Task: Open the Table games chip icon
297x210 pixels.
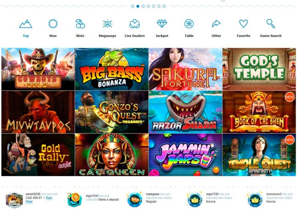Action: pos(189,24)
